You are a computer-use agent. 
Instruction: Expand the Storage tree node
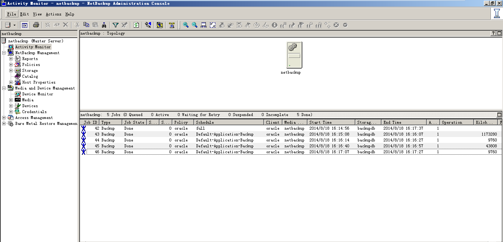(11, 70)
